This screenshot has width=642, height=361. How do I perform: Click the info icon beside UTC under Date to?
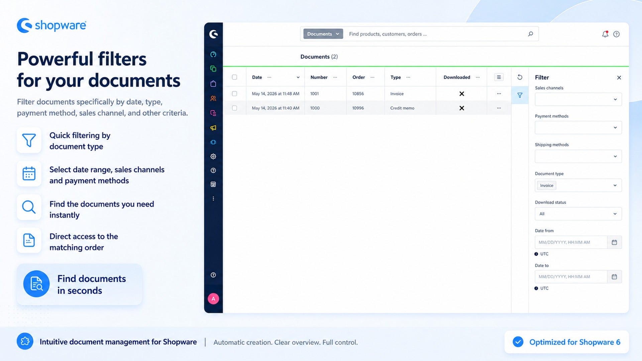(x=536, y=288)
